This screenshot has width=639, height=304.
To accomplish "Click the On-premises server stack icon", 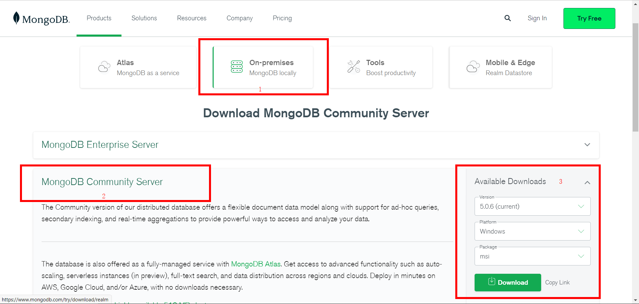I will point(237,66).
